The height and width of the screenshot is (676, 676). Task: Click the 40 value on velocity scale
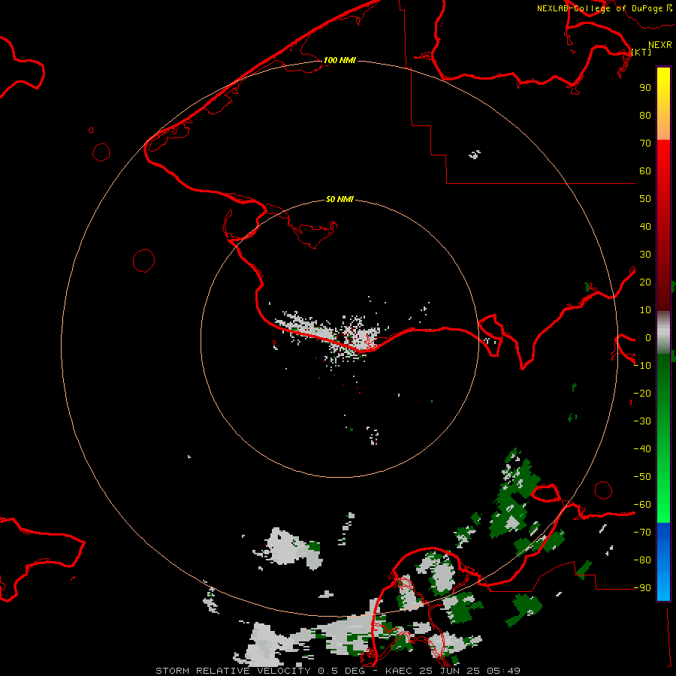pos(645,227)
